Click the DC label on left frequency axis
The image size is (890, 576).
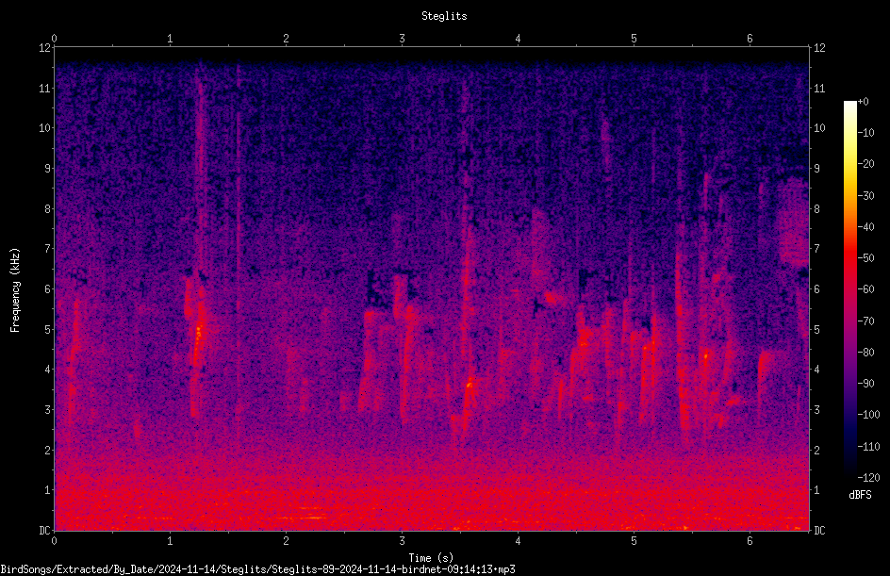(44, 530)
